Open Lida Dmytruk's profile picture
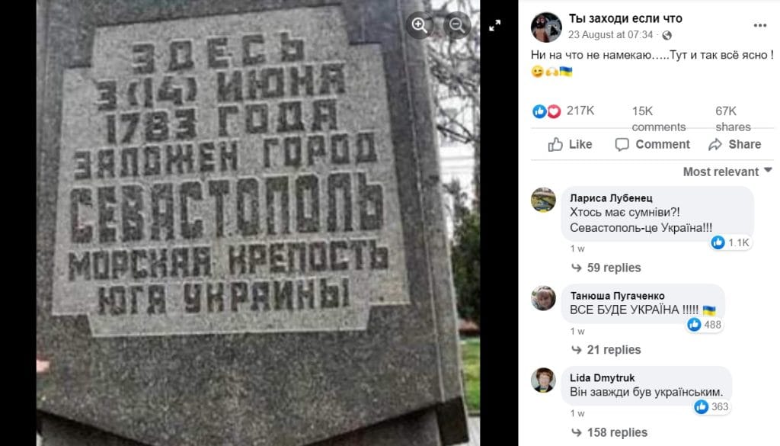 [543, 380]
